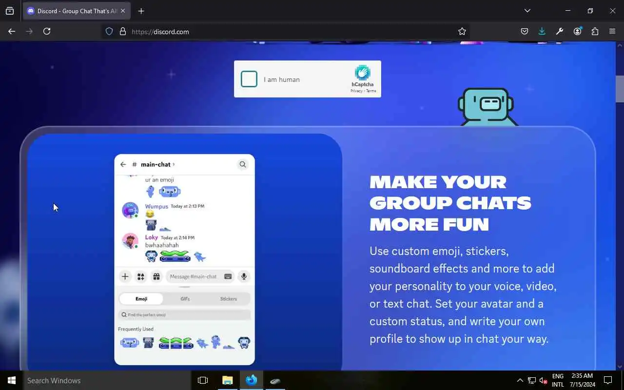The image size is (624, 390).
Task: Show hidden tray icons chevron
Action: click(520, 380)
